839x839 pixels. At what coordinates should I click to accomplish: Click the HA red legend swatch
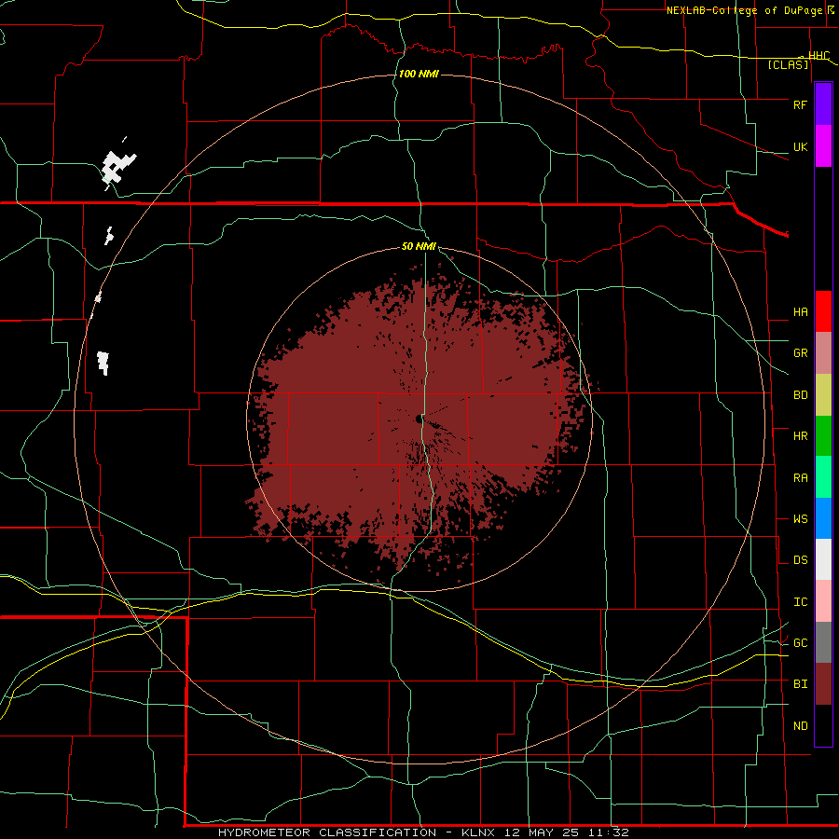823,311
